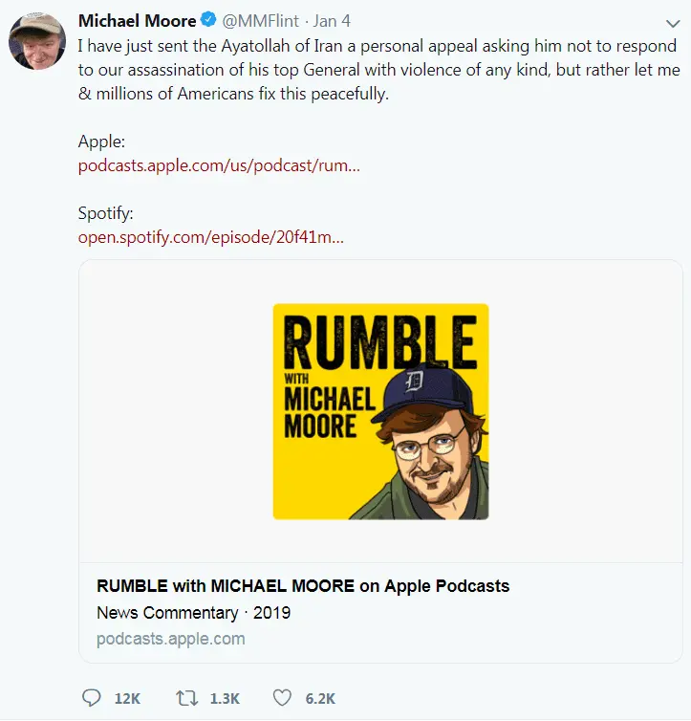The width and height of the screenshot is (691, 721).
Task: Click the 'Apple:' label text in tweet
Action: point(101,142)
